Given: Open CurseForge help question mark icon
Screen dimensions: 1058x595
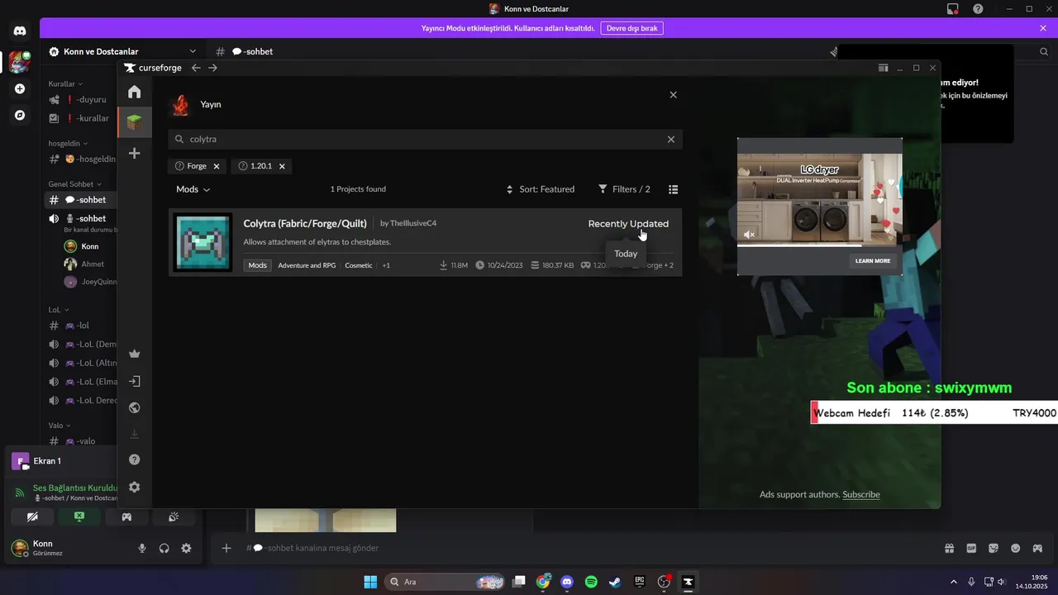Looking at the screenshot, I should (135, 459).
